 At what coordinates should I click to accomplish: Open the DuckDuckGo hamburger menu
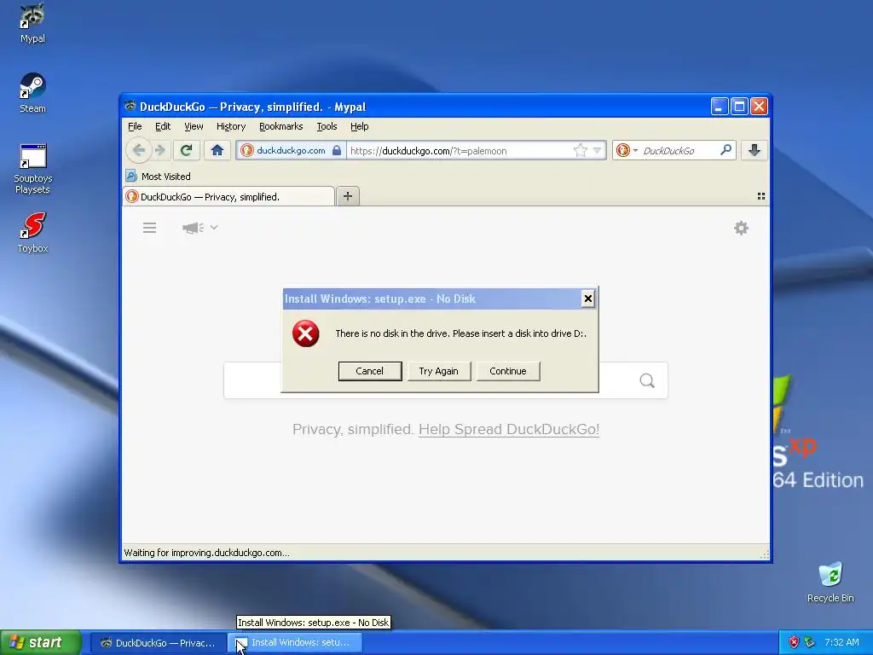click(149, 228)
